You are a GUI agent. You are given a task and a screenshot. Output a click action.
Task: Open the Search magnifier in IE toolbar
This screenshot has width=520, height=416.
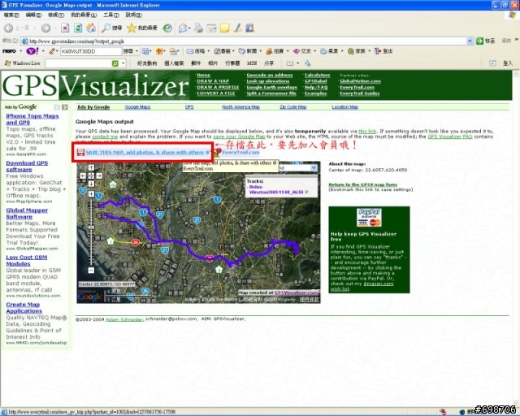106,28
